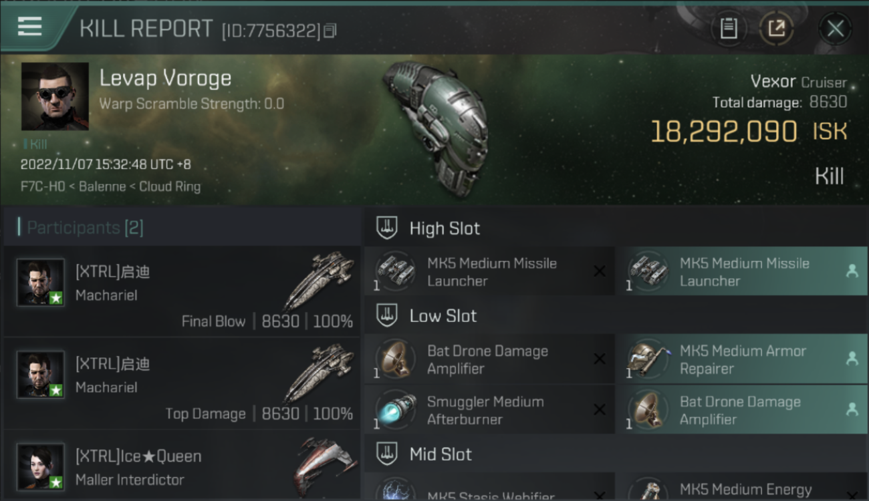The image size is (869, 501).
Task: Copy the kill report ID
Action: [330, 31]
